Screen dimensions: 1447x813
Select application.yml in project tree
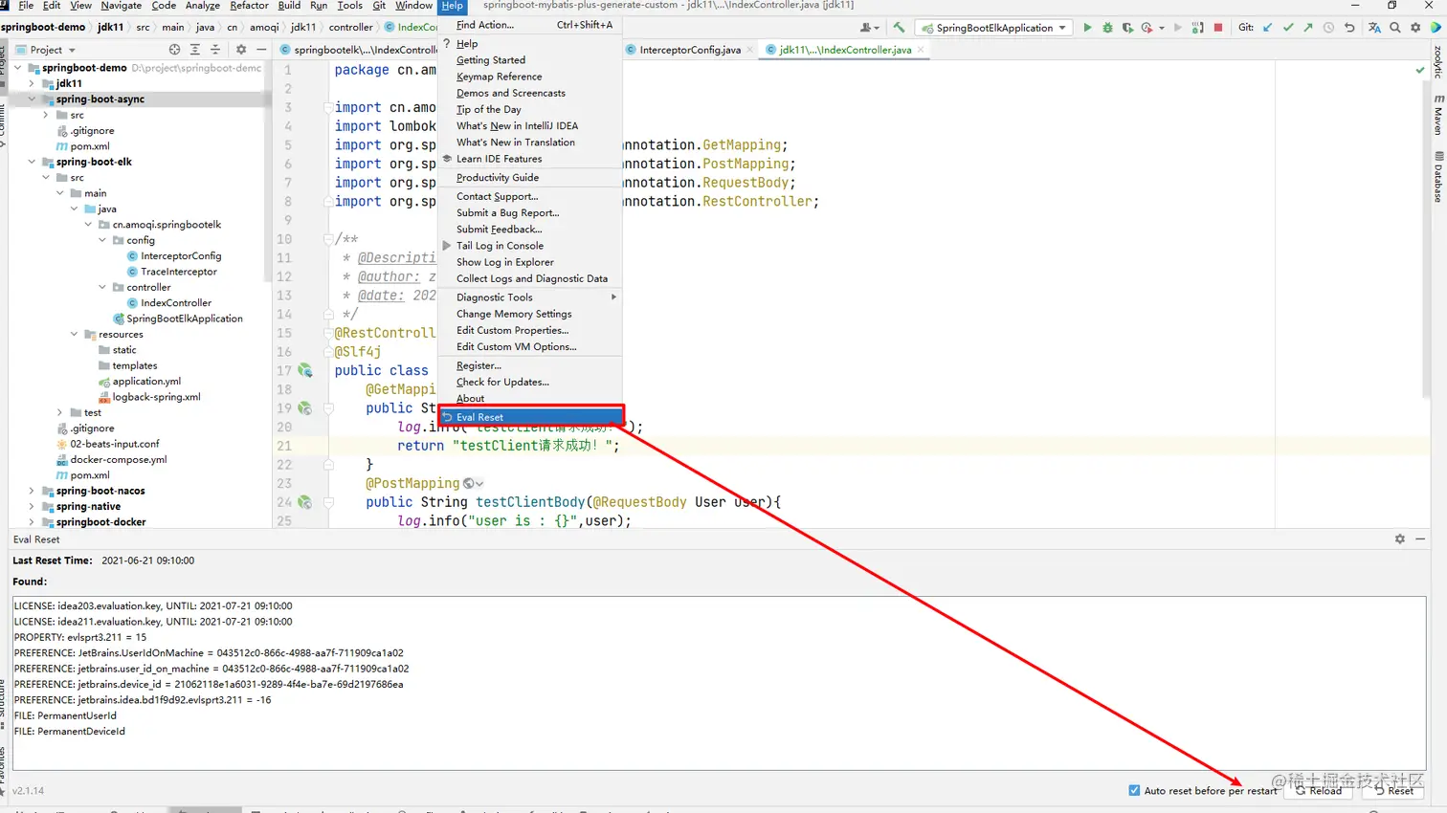(x=146, y=381)
